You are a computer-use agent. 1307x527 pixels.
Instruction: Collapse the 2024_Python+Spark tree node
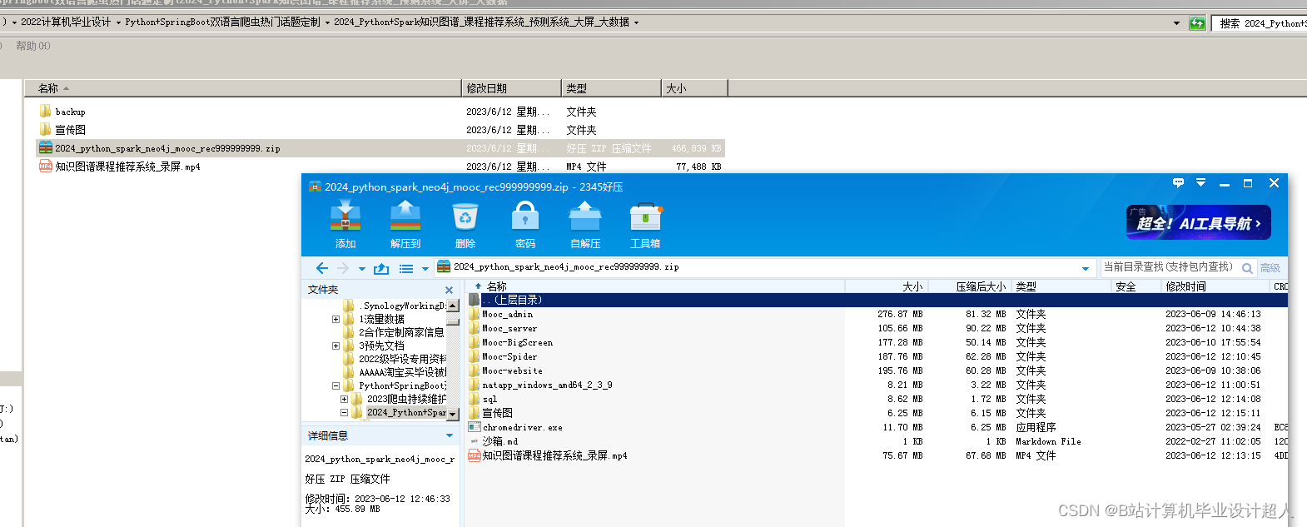pyautogui.click(x=344, y=412)
